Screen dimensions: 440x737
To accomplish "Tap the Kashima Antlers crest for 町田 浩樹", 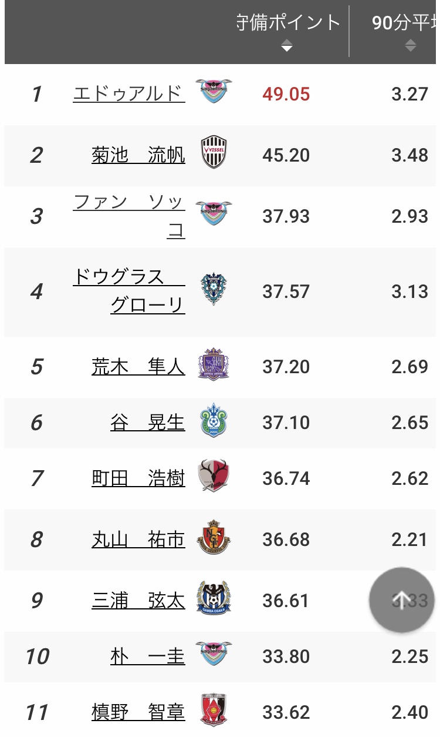I will click(214, 476).
